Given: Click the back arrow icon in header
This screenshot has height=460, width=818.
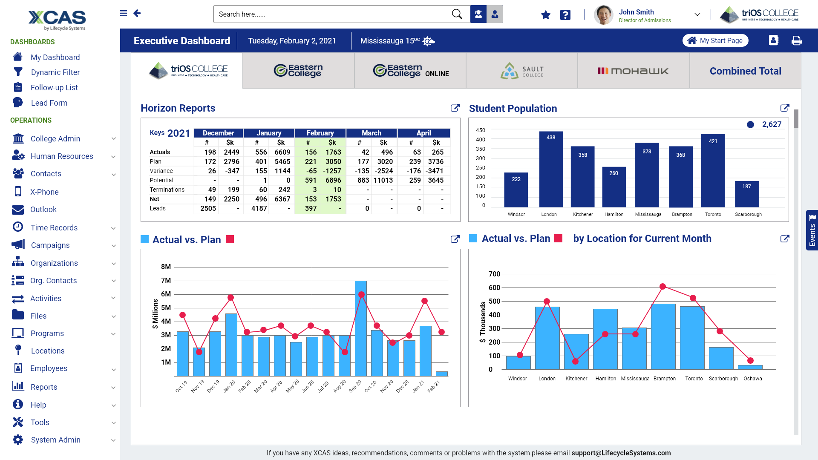Looking at the screenshot, I should [137, 14].
